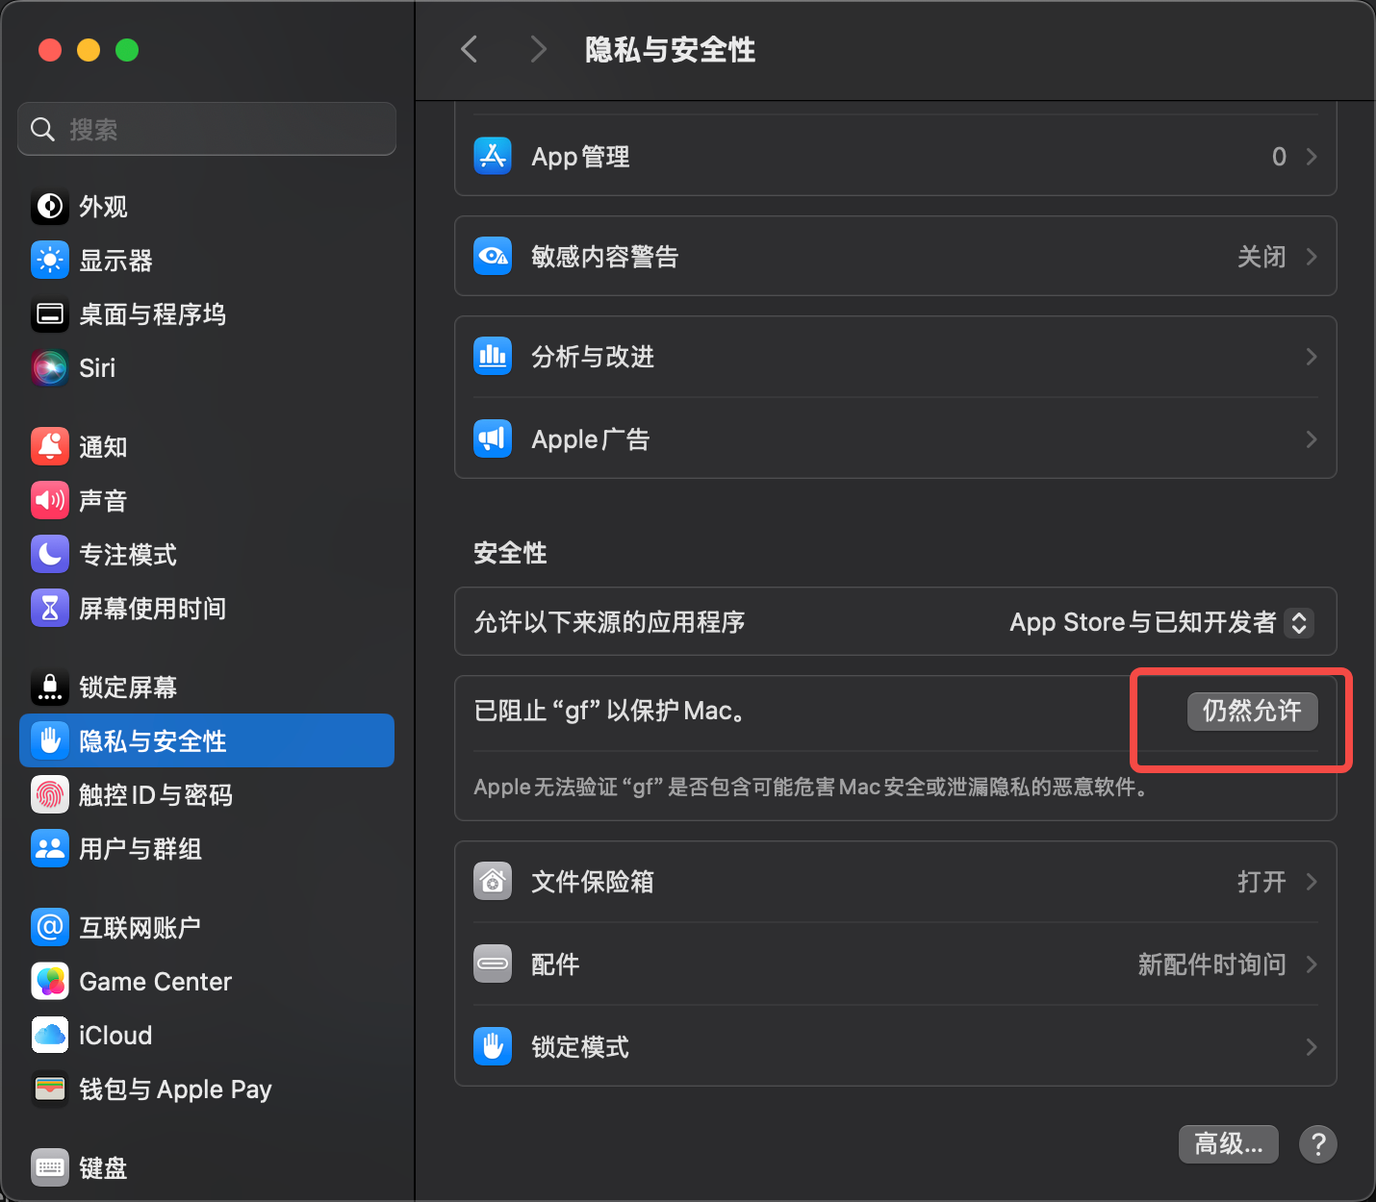Viewport: 1376px width, 1202px height.
Task: Open the 外观 appearance icon in sidebar
Action: click(x=50, y=207)
